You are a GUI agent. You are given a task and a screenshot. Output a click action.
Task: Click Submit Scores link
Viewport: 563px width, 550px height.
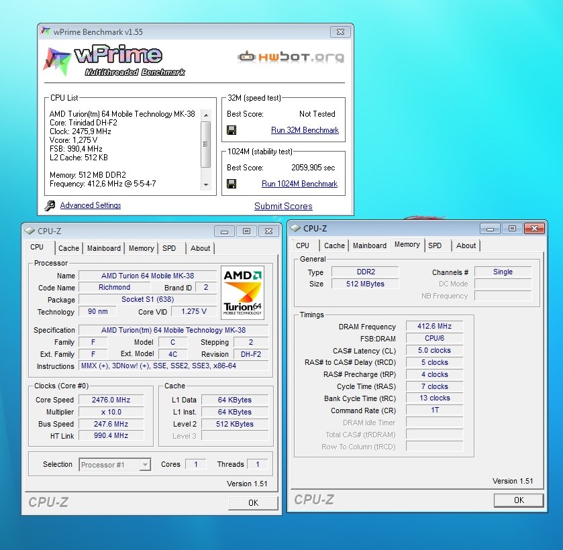[x=283, y=206]
